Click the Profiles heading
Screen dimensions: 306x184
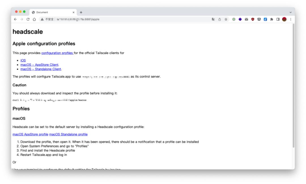21,109
